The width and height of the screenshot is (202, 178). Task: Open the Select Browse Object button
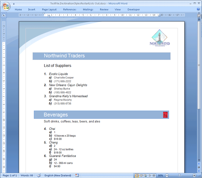coord(199,167)
